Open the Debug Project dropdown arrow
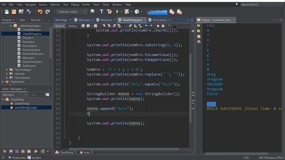Screen dimensions: 285x160 click(131, 12)
